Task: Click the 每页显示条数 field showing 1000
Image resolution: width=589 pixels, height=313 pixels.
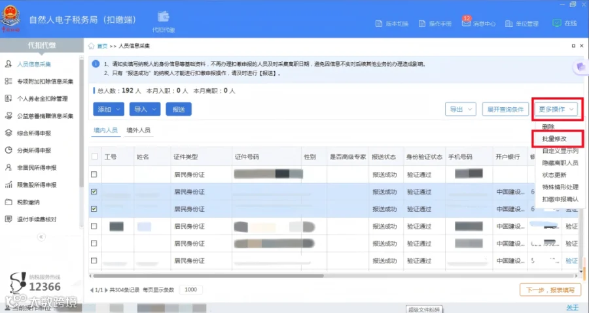Action: point(191,289)
